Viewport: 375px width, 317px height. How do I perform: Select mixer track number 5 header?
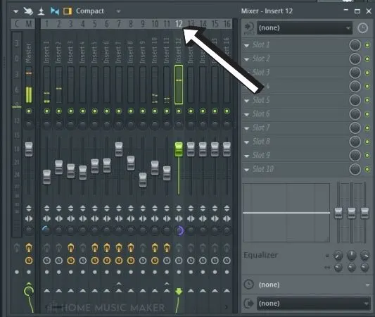point(95,24)
